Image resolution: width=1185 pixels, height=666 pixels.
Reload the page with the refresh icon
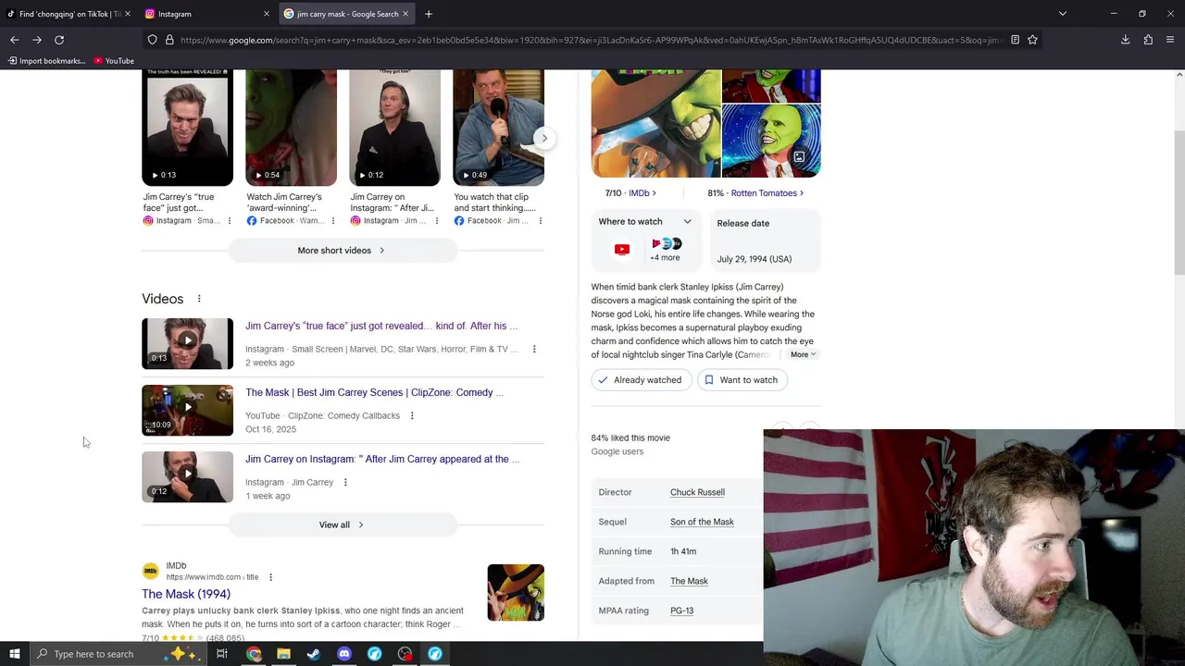tap(59, 40)
